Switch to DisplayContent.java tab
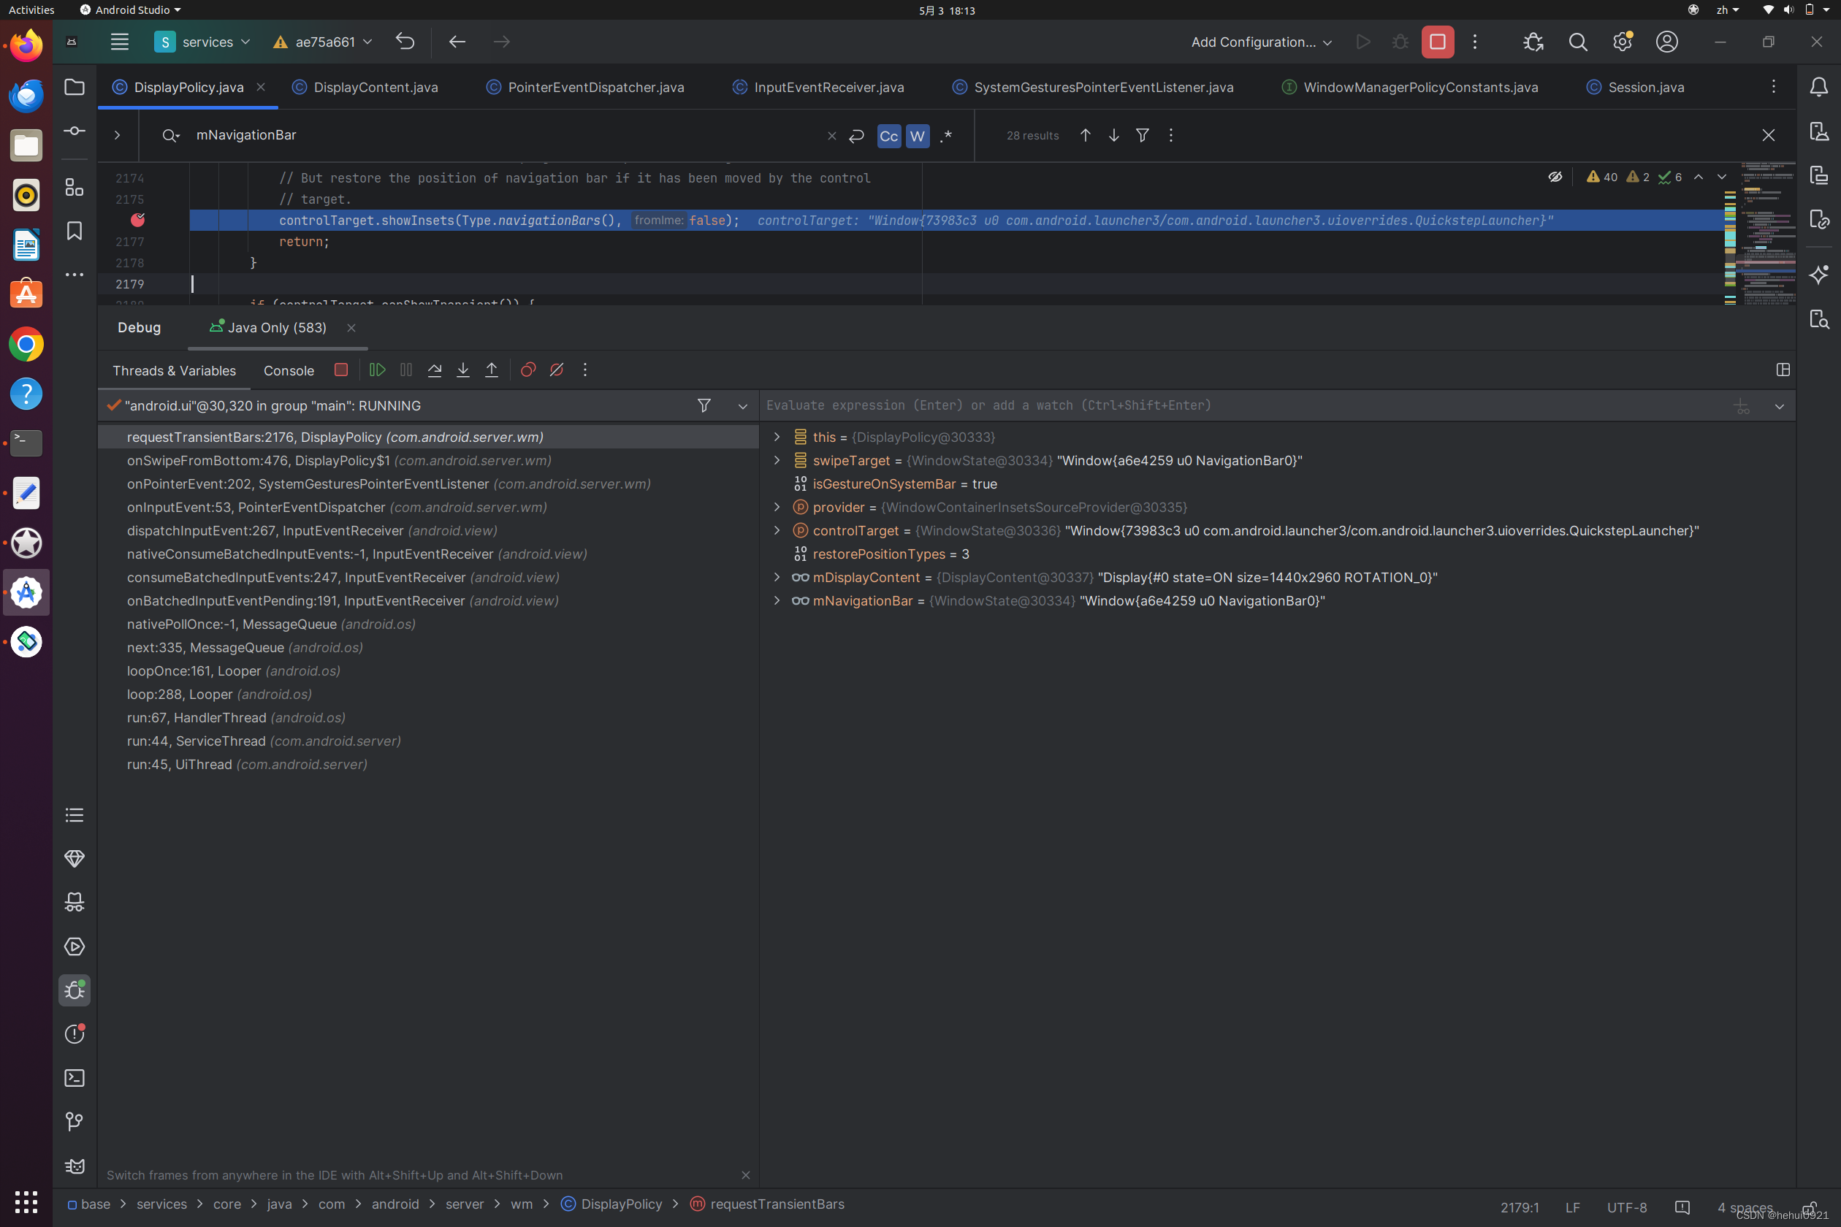The height and width of the screenshot is (1227, 1841). coord(365,87)
